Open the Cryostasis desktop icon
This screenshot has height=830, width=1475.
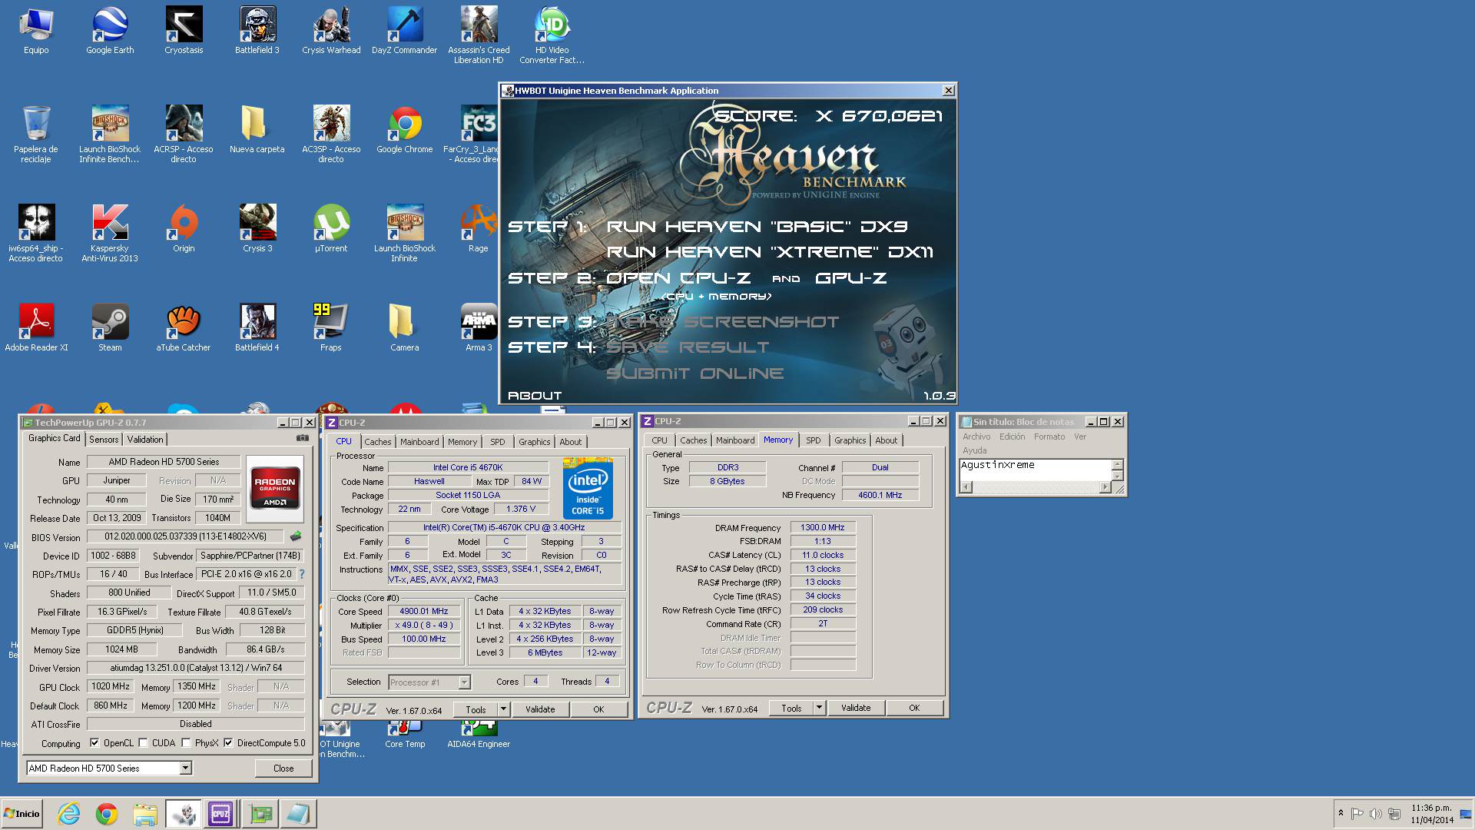[x=184, y=31]
